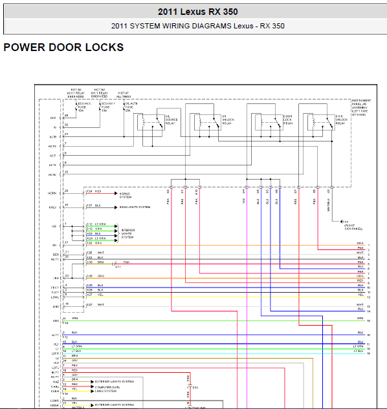Click the "HEADLIGHTS SYSTEM" reference label

click(x=135, y=207)
